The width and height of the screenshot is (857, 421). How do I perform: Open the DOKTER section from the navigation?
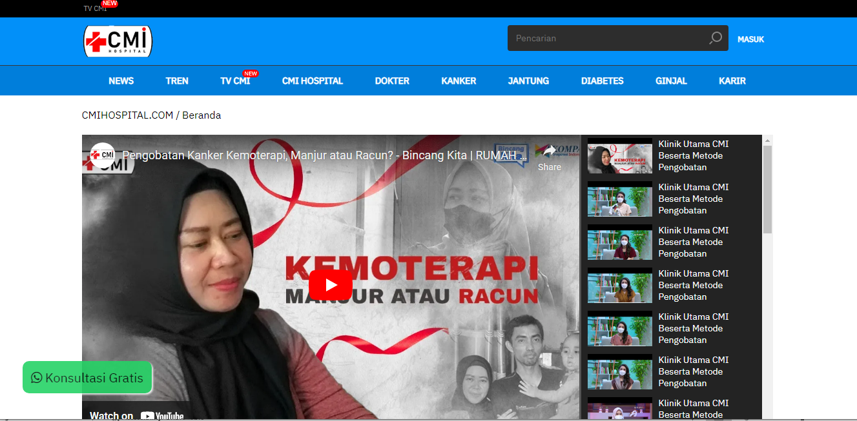(392, 81)
